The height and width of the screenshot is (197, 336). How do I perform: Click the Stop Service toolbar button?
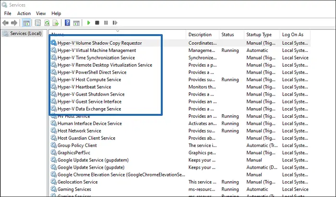coord(97,23)
